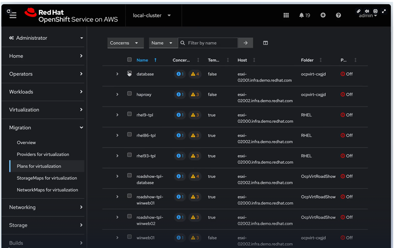Viewport: 394px width, 248px height.
Task: Open StorageMaps for virtualization
Action: tap(47, 178)
